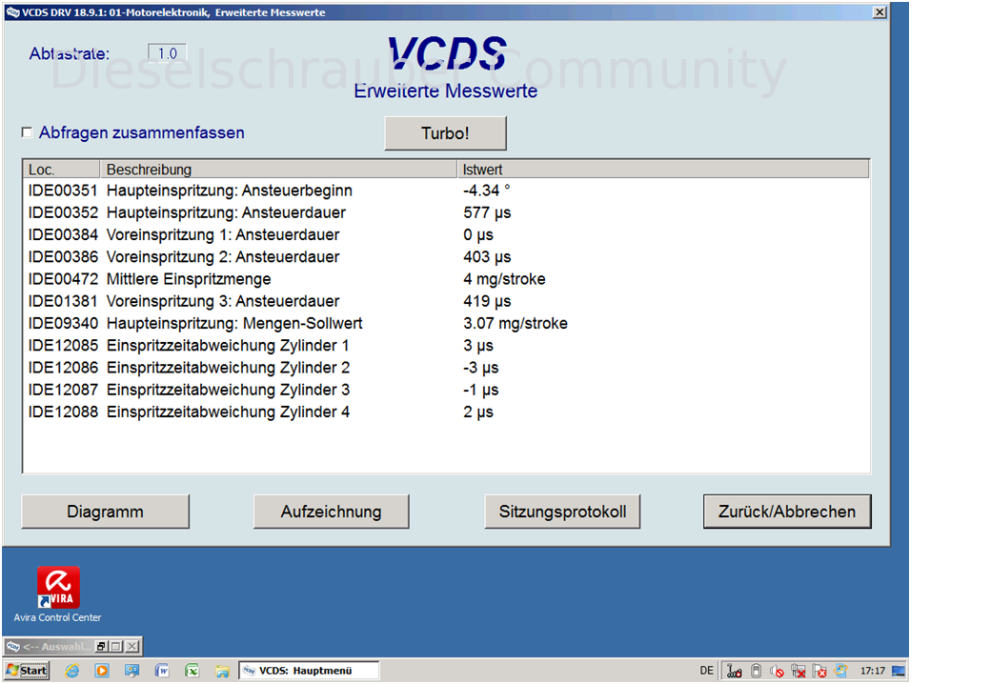Viewport: 991px width, 684px height.
Task: Select row IDE12087 Einspritzzeitabweichung Zylinder 3
Action: point(446,390)
